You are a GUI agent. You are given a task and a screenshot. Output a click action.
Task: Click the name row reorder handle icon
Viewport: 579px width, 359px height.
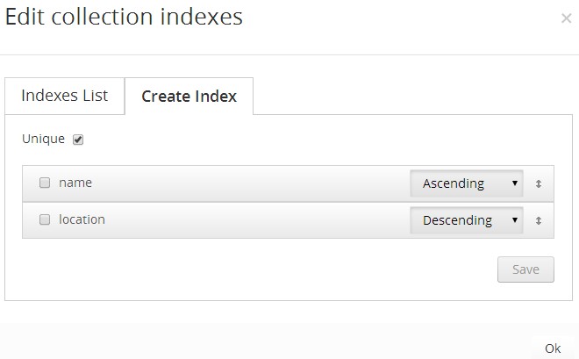pyautogui.click(x=539, y=183)
